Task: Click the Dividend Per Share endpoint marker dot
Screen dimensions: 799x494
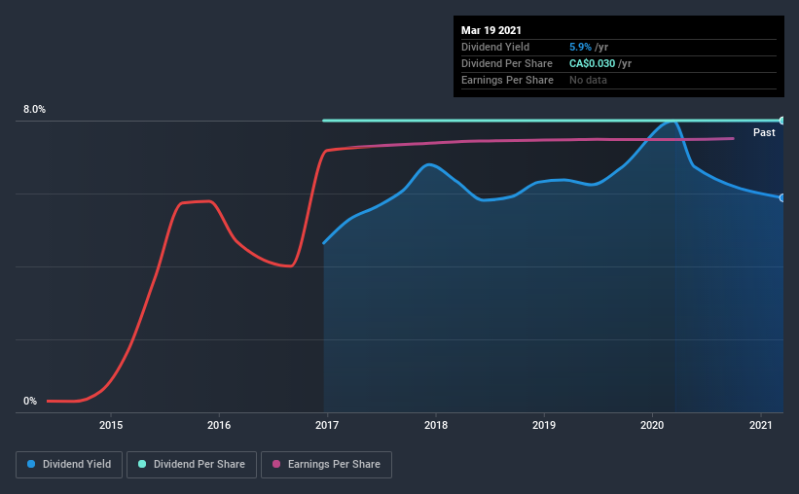Action: (781, 121)
